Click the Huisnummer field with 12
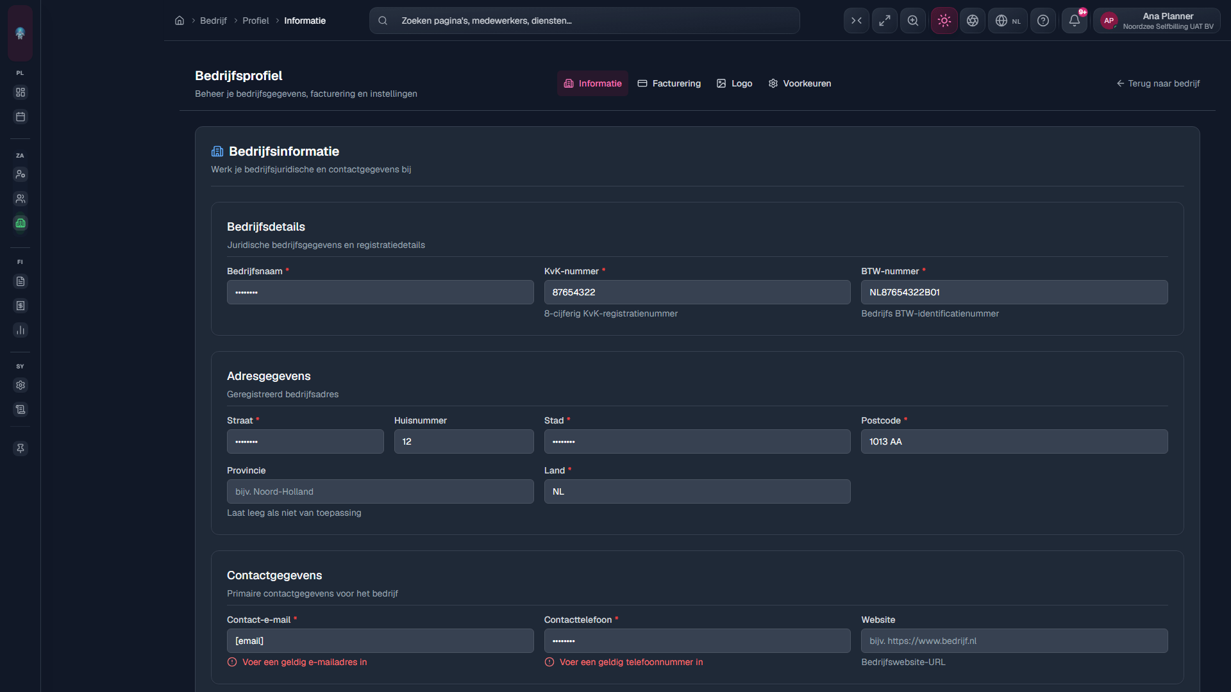1231x692 pixels. (464, 441)
